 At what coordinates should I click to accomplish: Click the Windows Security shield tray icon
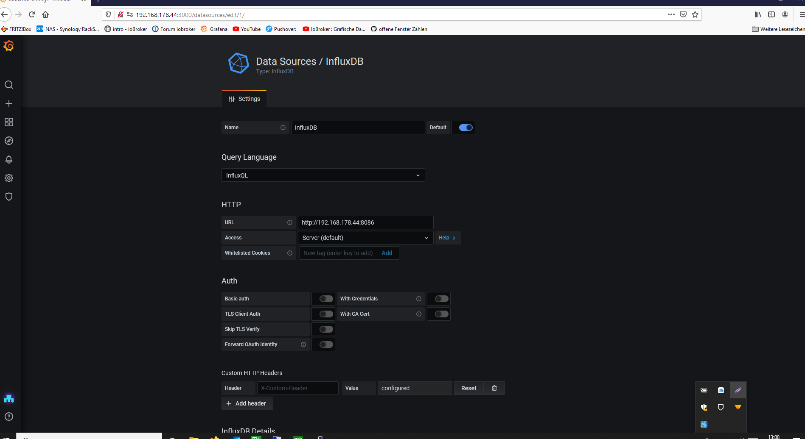(x=704, y=407)
